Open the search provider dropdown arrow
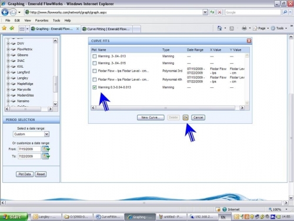Viewport: 294px width, 221px height. (290, 12)
